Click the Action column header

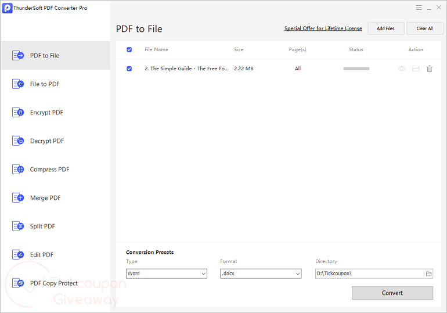pos(416,49)
